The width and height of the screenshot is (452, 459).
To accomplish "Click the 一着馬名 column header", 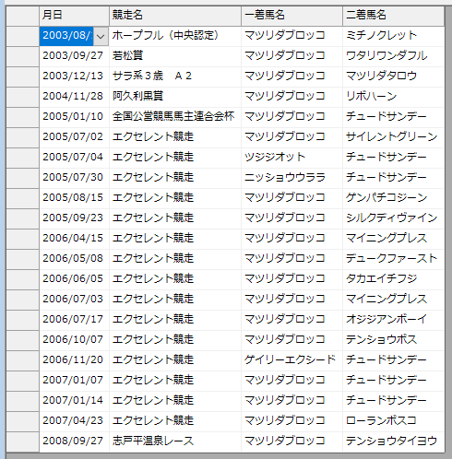I will [291, 16].
